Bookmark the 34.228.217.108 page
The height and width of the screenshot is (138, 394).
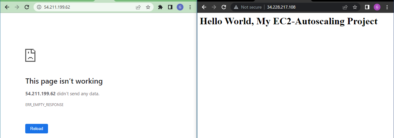[355, 7]
